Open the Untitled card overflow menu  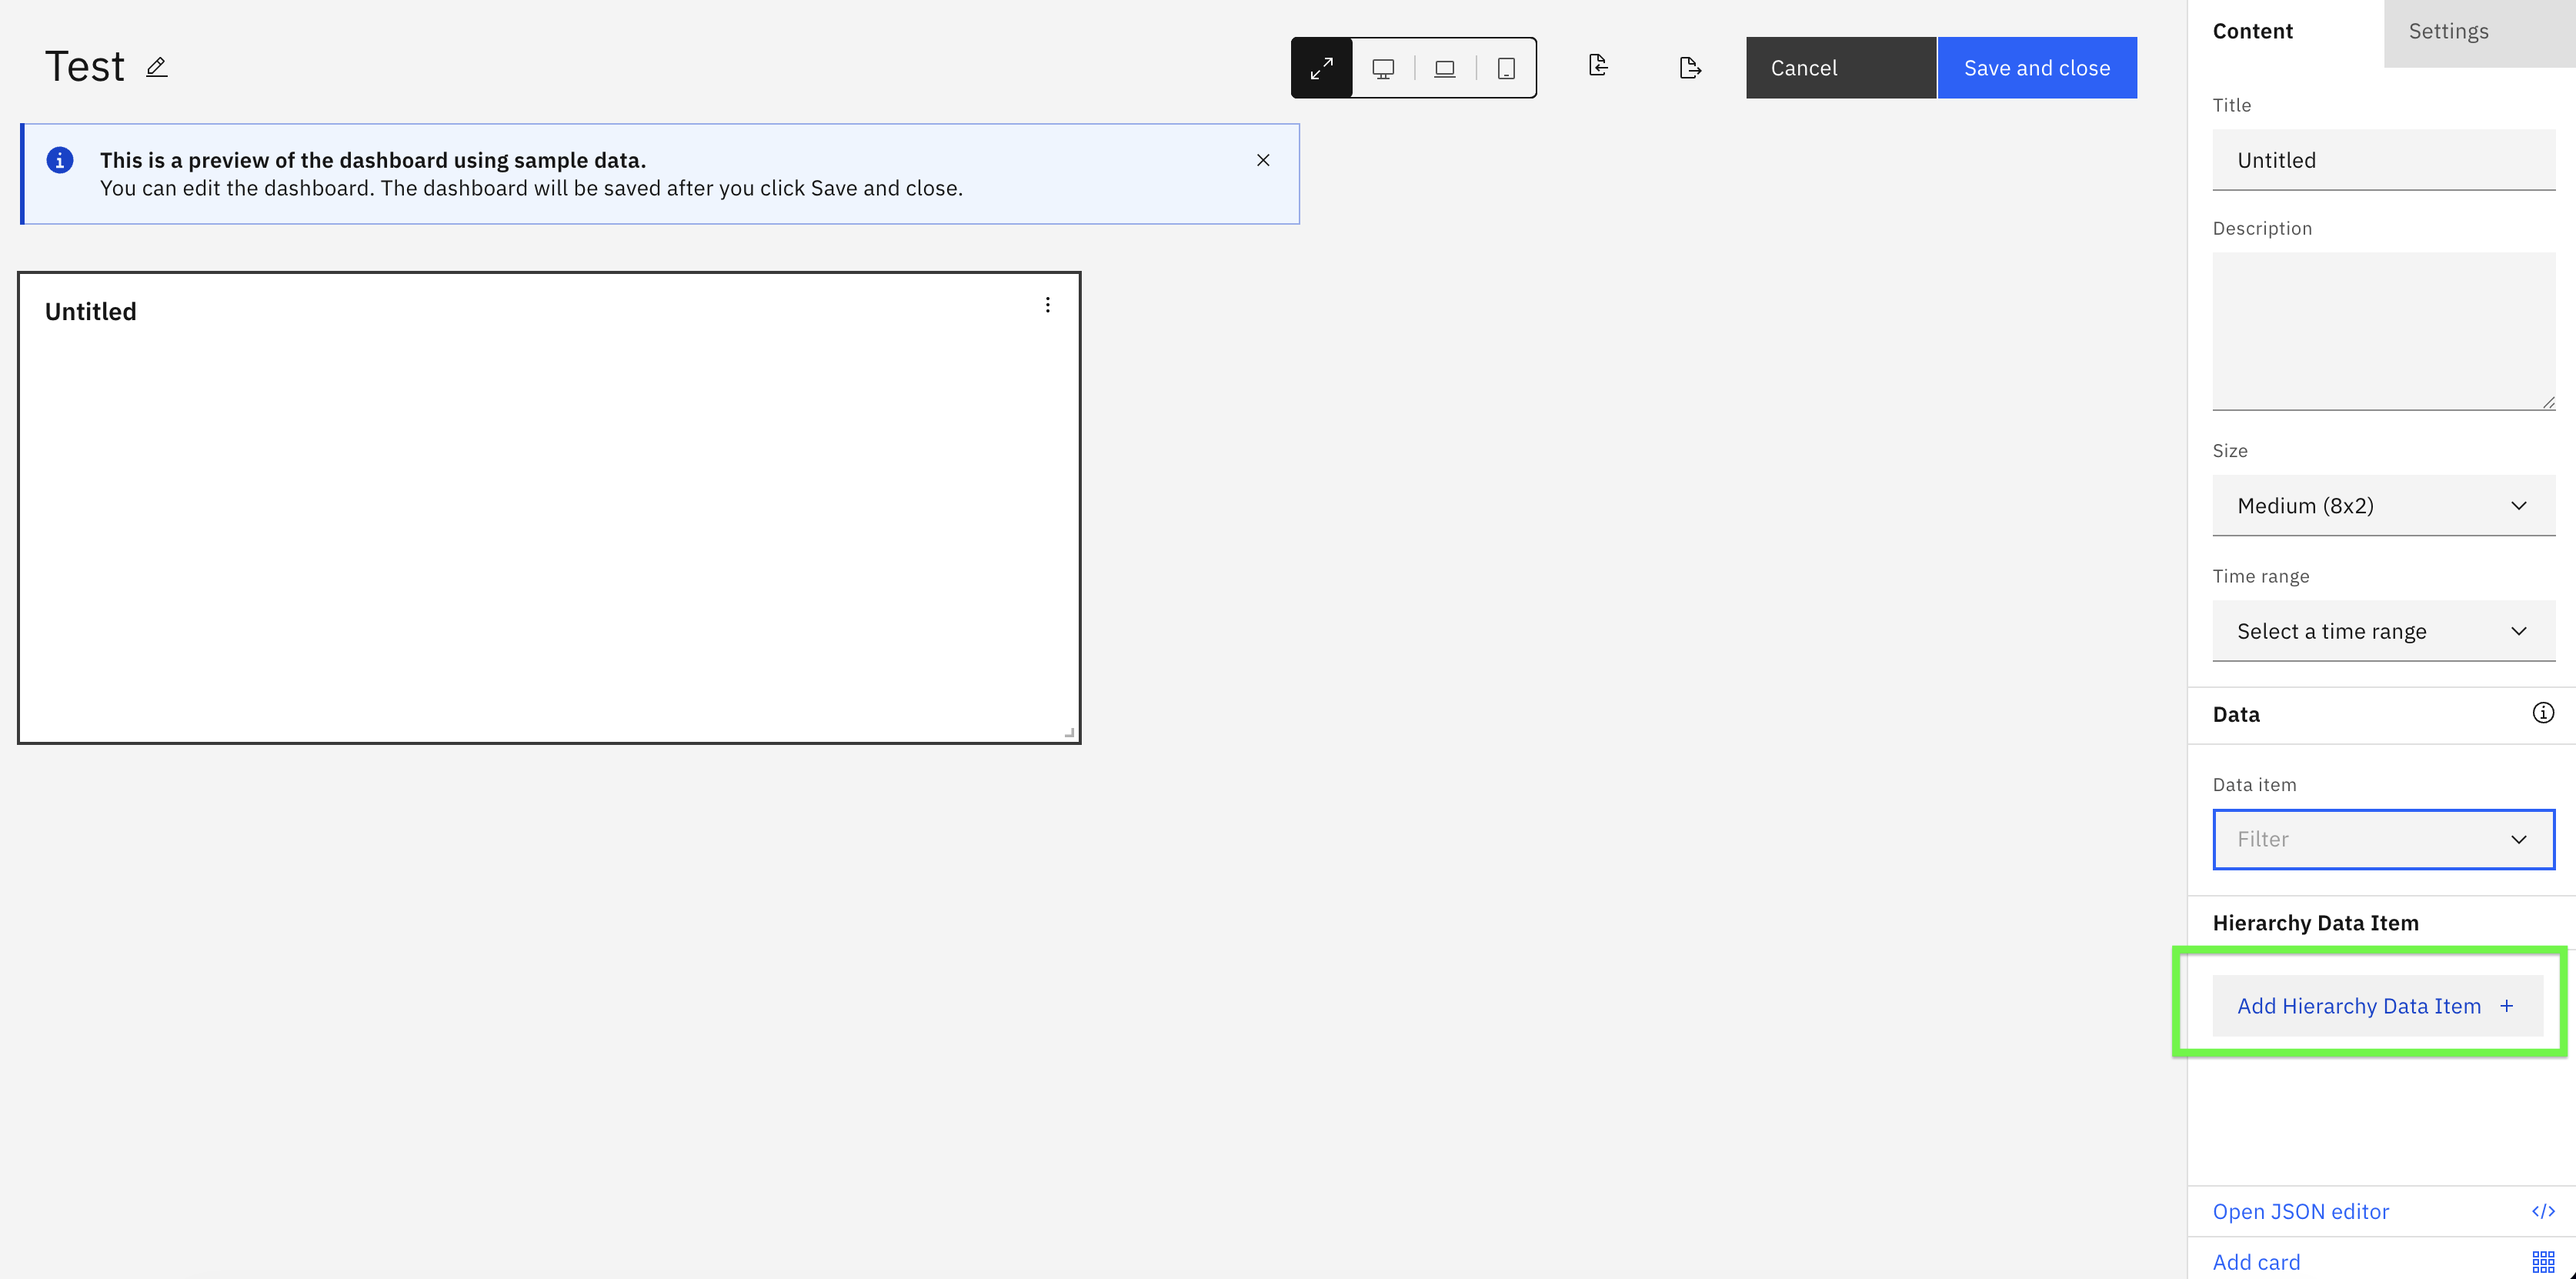[1047, 305]
